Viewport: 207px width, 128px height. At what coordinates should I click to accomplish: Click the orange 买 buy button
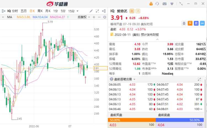[190, 23]
